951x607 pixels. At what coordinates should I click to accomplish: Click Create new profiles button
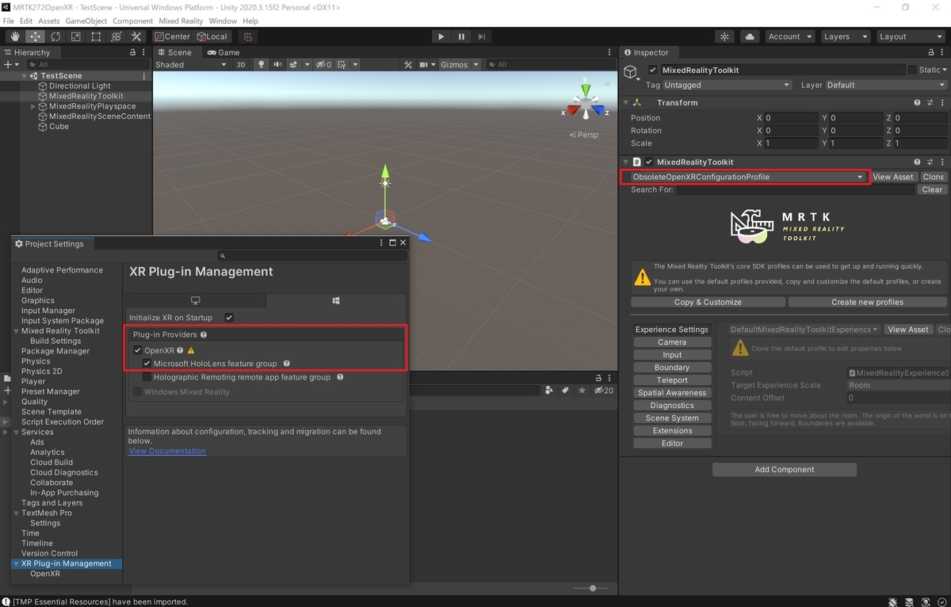[x=867, y=302]
